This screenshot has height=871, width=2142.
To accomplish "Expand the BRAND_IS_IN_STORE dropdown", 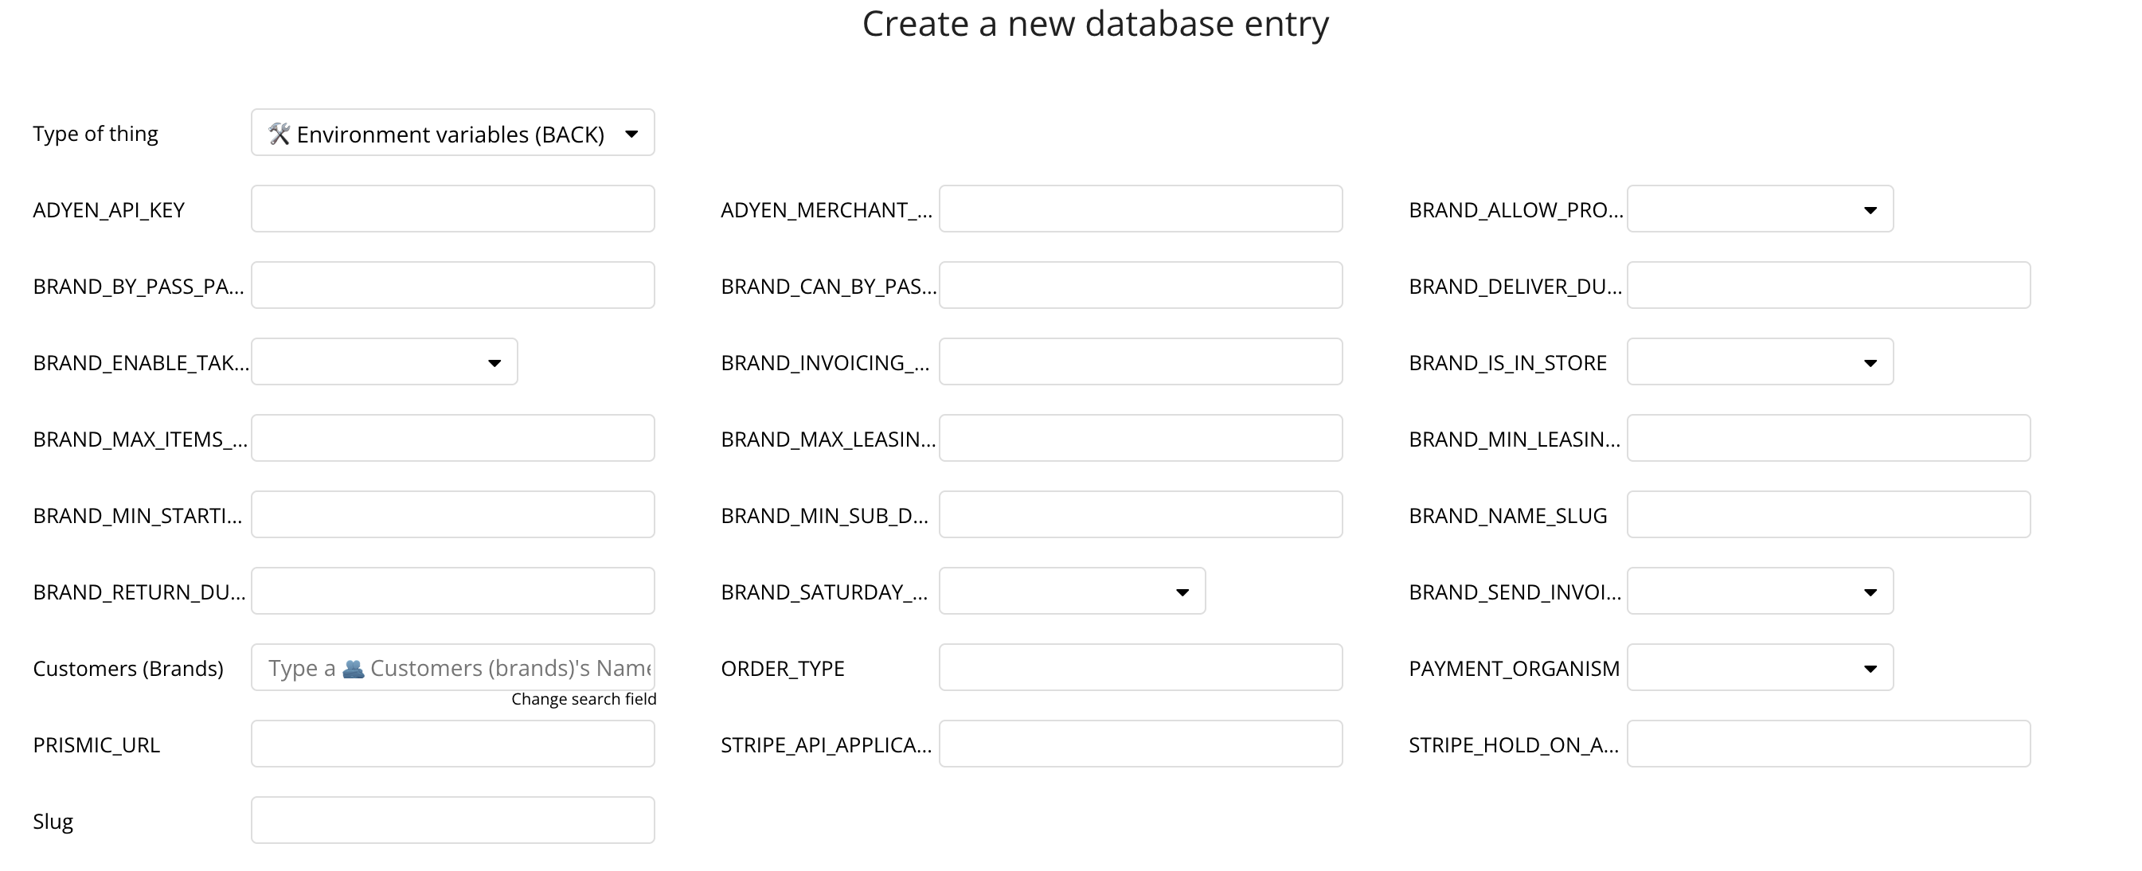I will (1760, 362).
